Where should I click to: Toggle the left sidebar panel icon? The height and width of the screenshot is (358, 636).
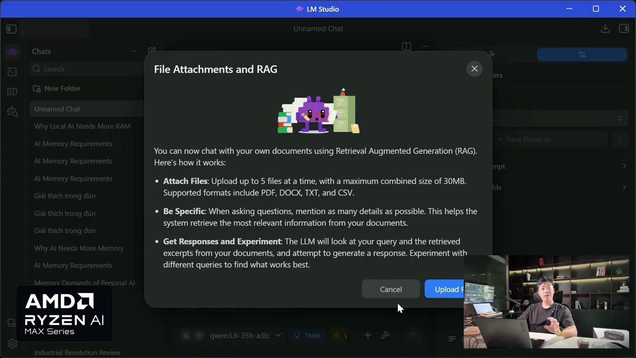(x=11, y=29)
